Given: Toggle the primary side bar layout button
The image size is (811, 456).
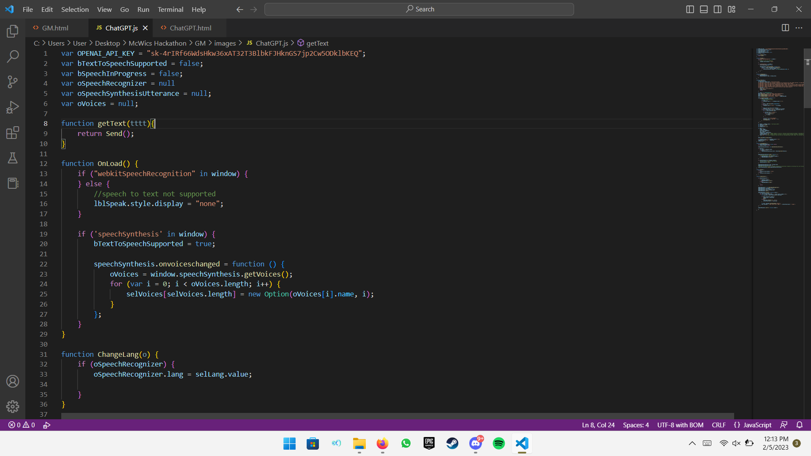Looking at the screenshot, I should click(x=690, y=9).
